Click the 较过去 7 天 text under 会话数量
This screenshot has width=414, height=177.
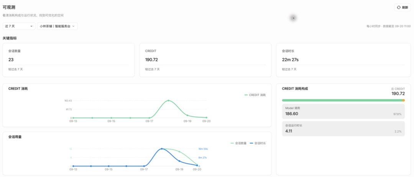click(x=16, y=69)
